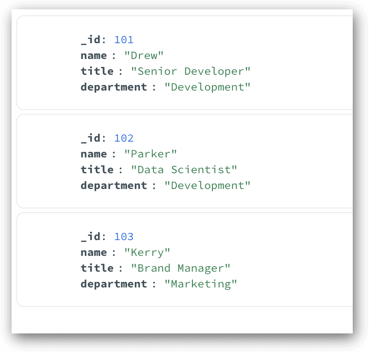Screen dimensions: 369x352
Task: Click the department field label in Kerry's document
Action: (x=114, y=284)
